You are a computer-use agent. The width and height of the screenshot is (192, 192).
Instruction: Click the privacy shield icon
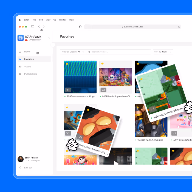pyautogui.click(x=80, y=27)
